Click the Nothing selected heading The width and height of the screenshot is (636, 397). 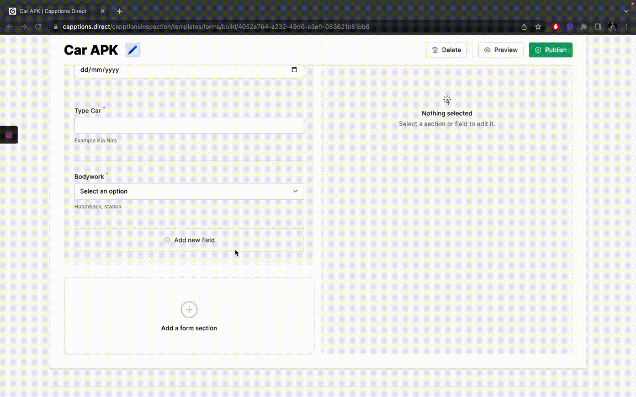[x=447, y=114]
